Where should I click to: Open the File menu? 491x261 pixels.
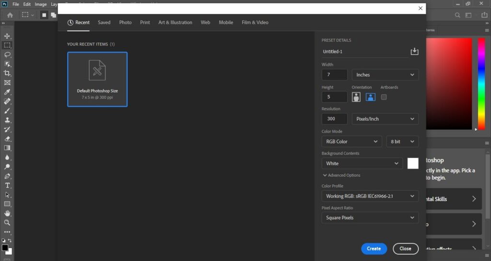(x=16, y=4)
